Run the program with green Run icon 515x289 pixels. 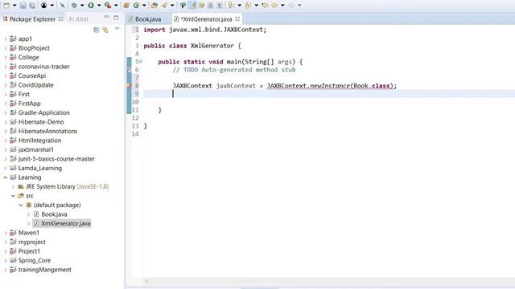coord(91,6)
